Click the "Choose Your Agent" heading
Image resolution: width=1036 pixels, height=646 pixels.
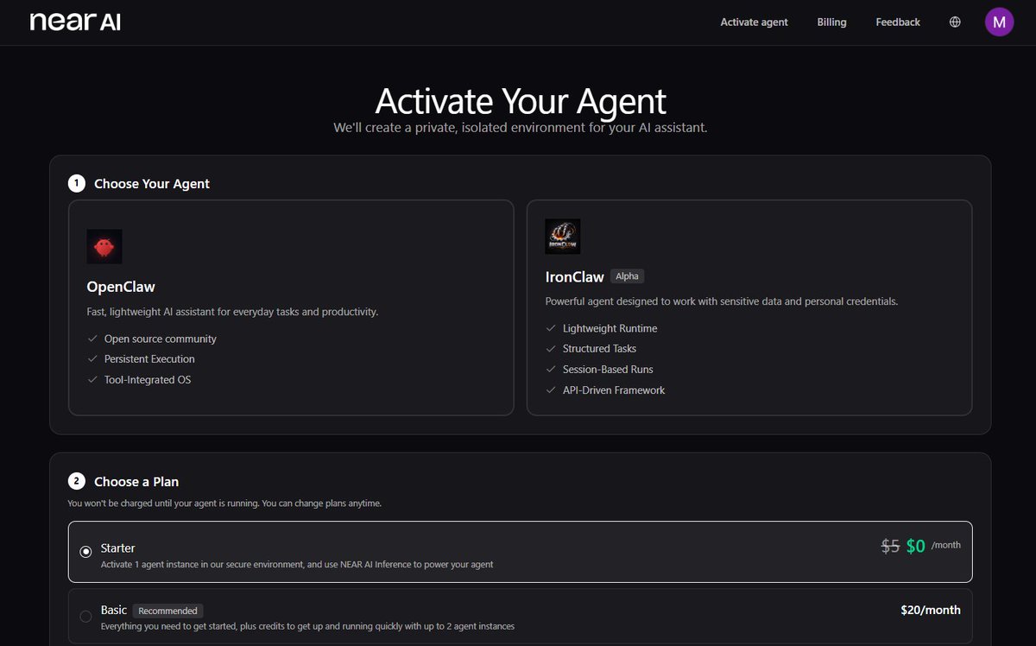[x=152, y=183]
